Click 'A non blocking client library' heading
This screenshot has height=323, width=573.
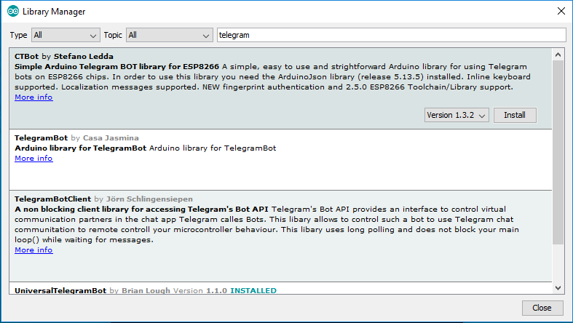141,209
